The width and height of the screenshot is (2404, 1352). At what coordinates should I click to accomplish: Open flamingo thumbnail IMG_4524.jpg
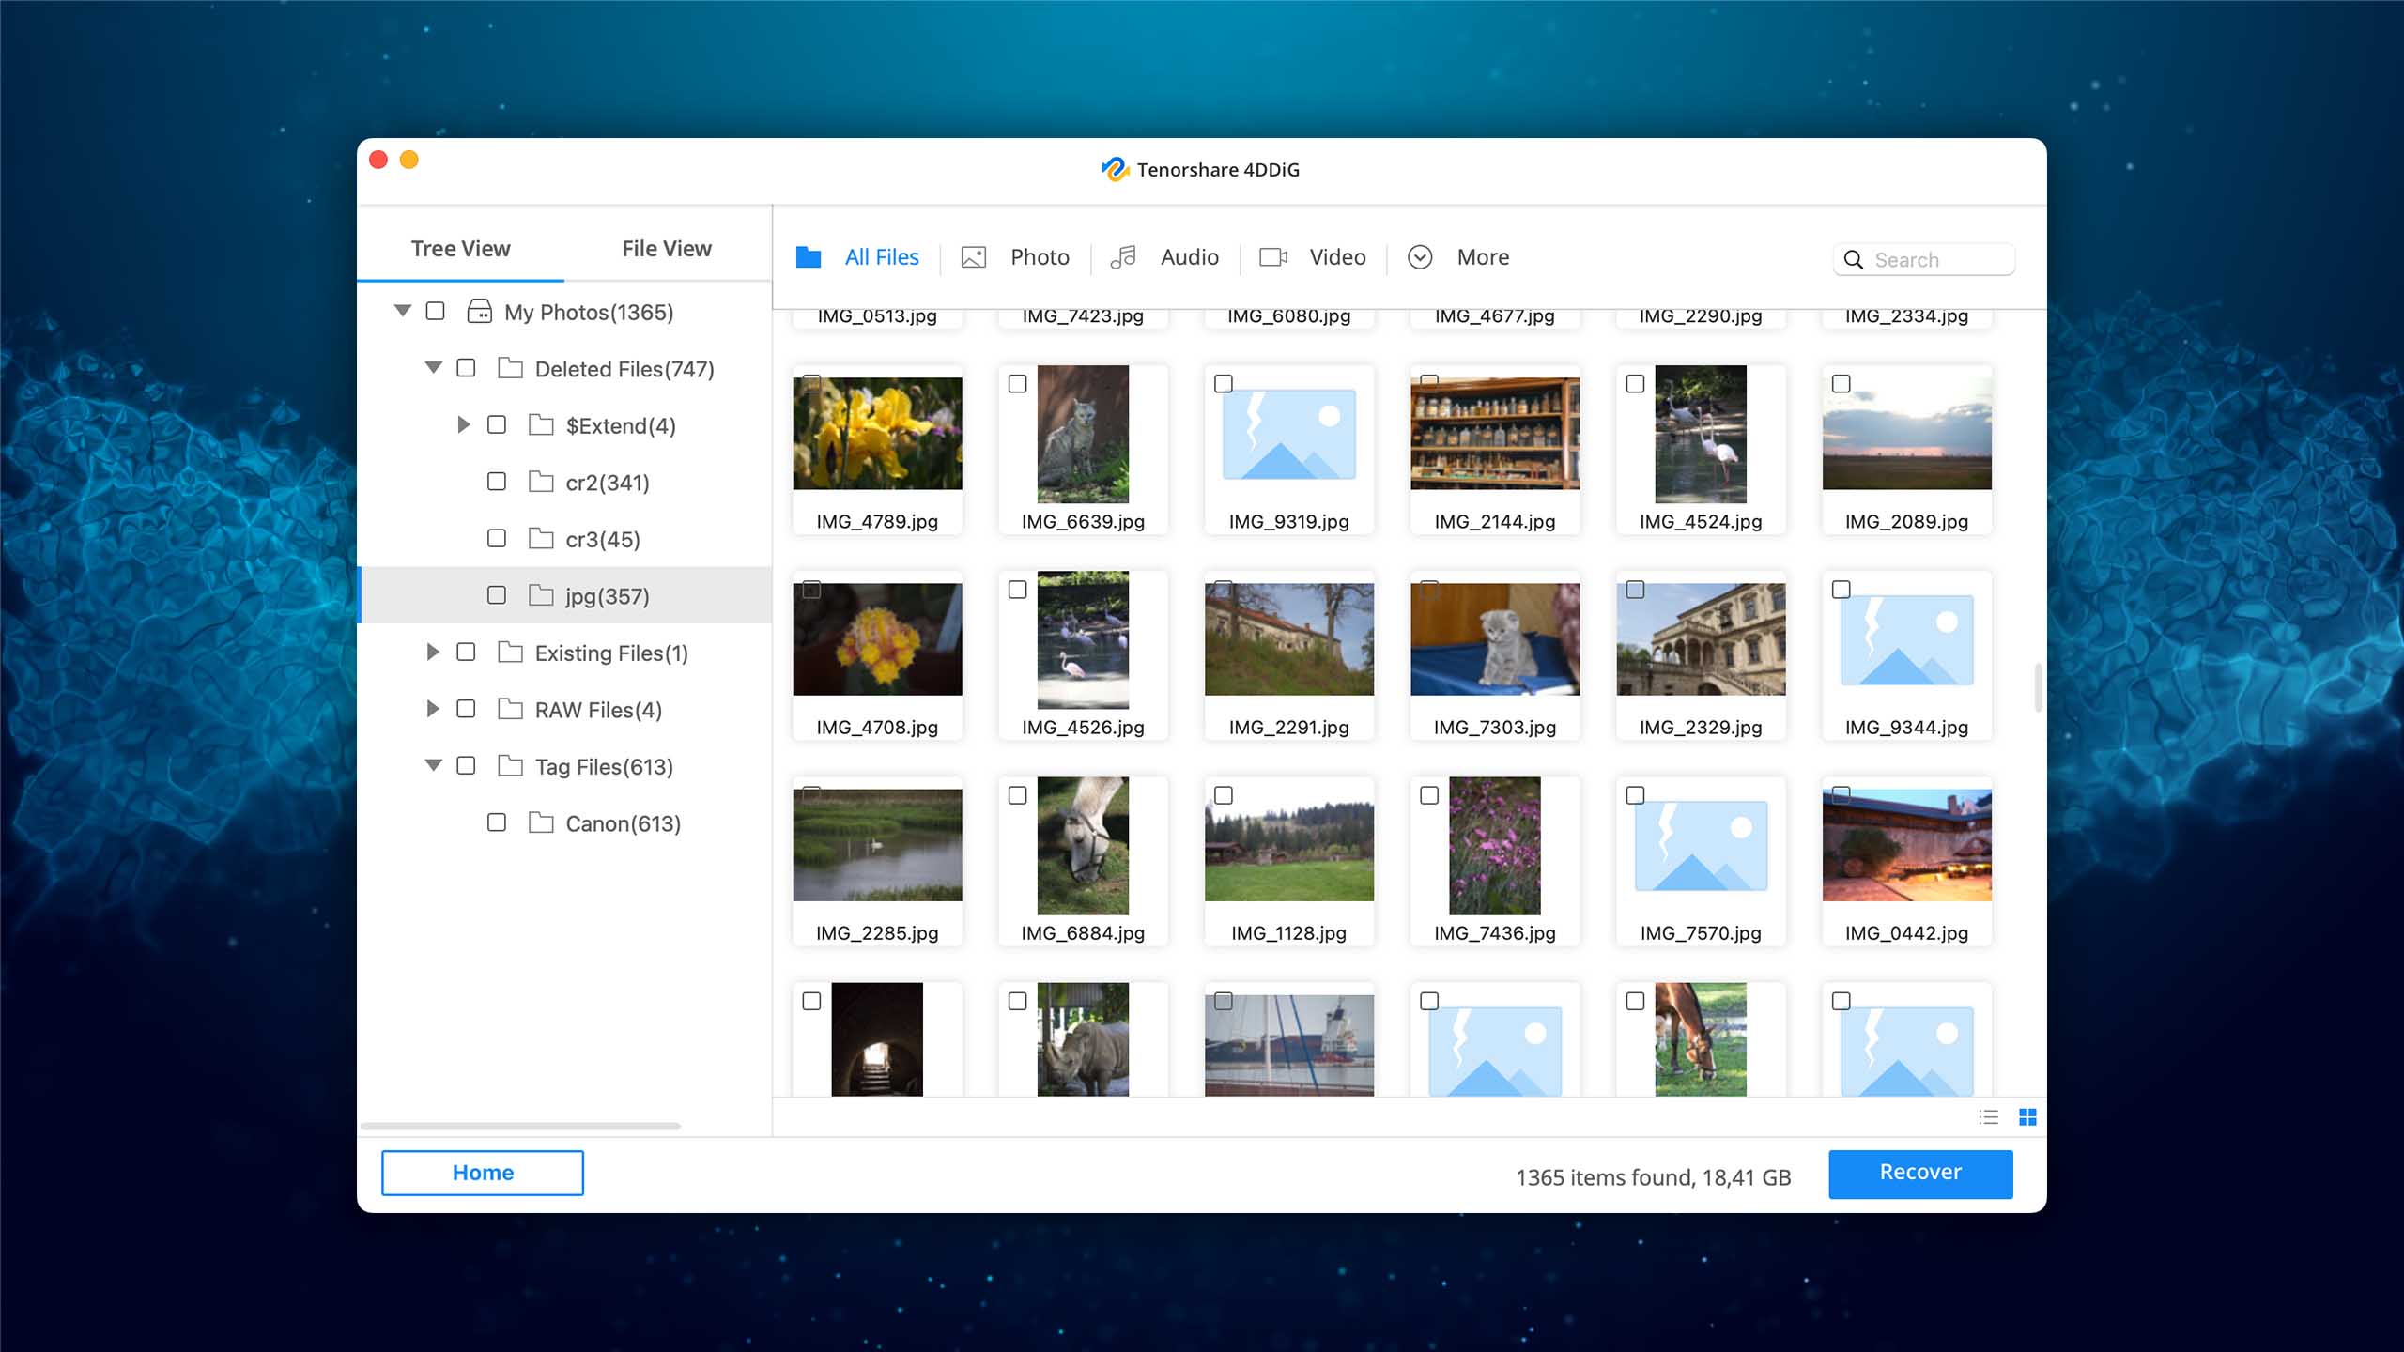click(1701, 434)
